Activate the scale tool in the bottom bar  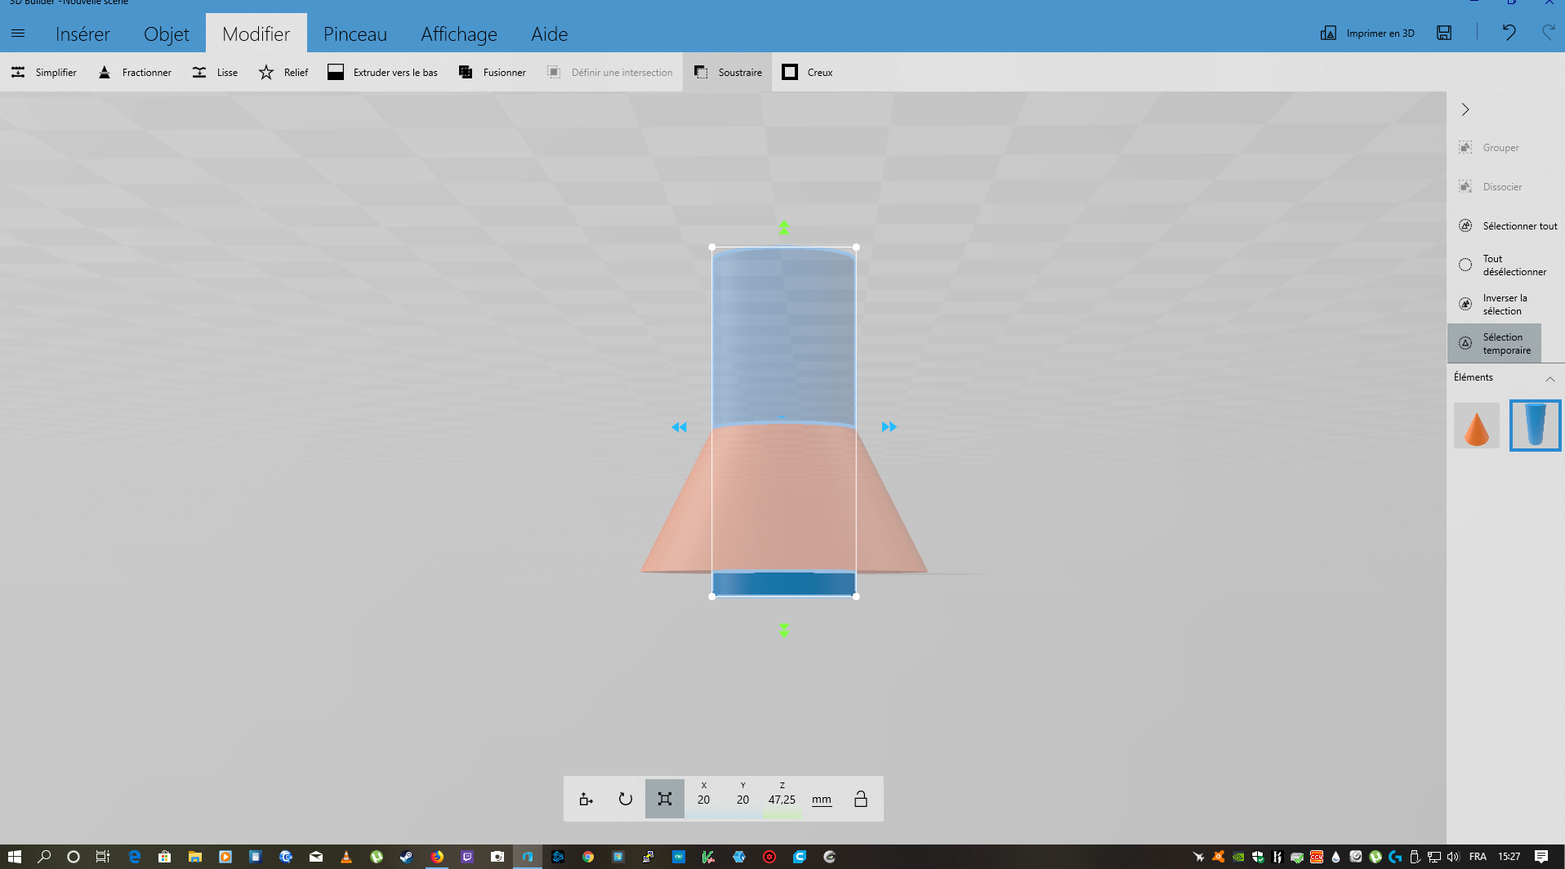(x=665, y=799)
